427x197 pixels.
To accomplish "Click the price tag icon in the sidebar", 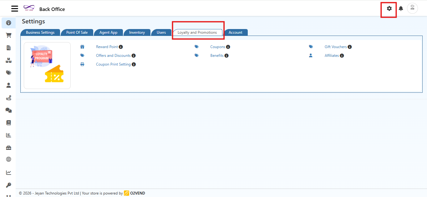I will pos(8,72).
